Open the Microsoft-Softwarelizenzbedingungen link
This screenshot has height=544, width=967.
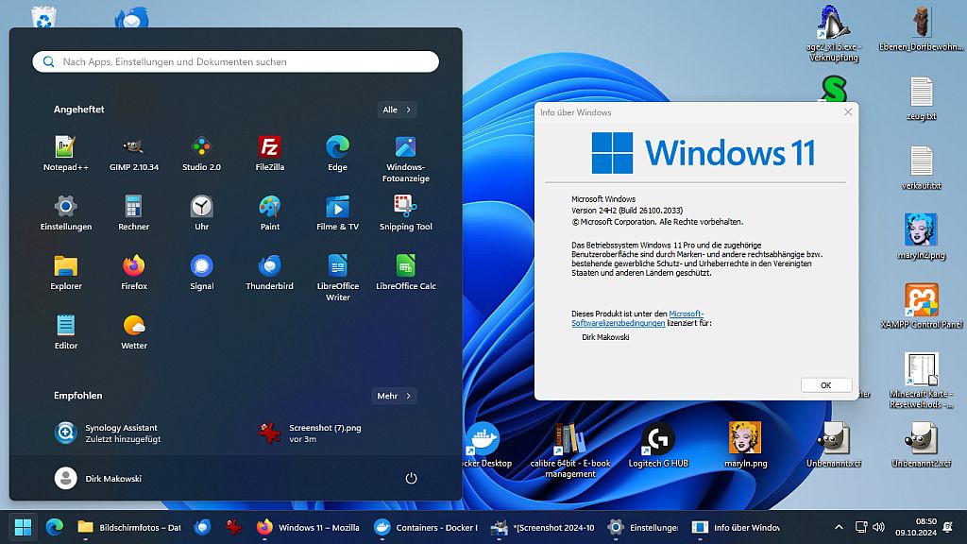(x=637, y=318)
